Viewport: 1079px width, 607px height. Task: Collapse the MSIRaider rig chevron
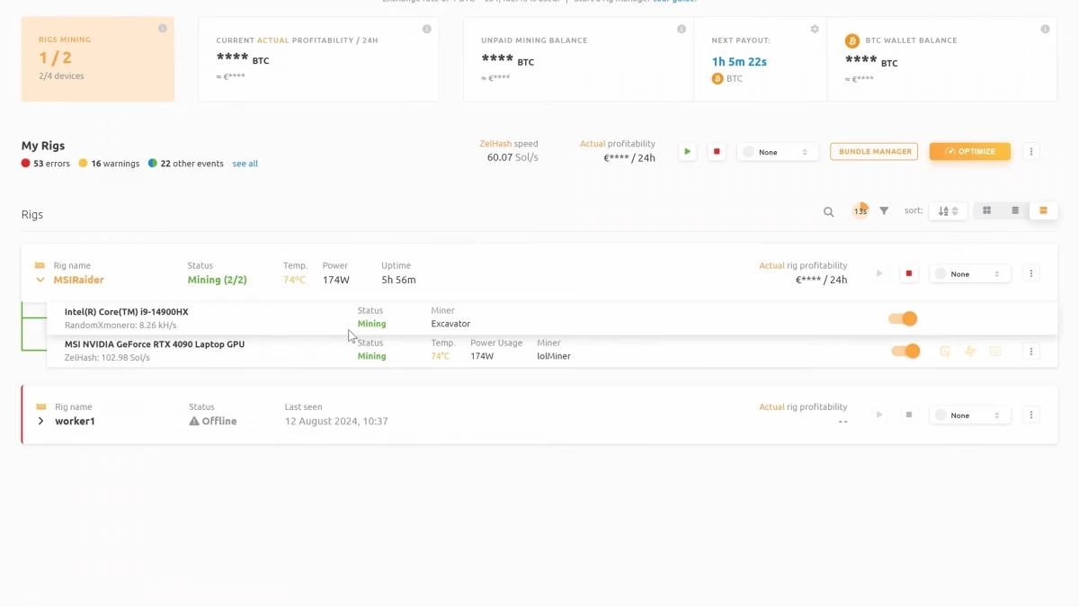[x=40, y=280]
